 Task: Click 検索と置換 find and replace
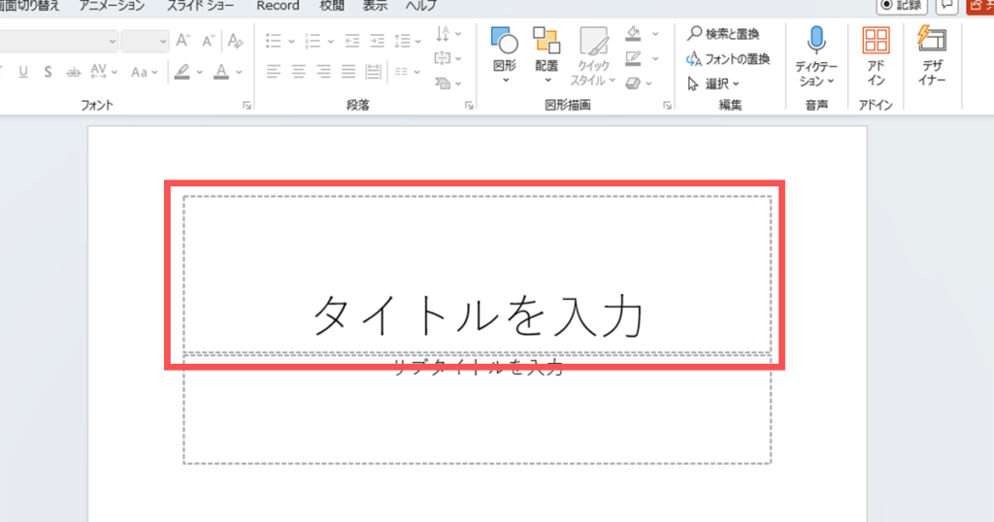(723, 34)
